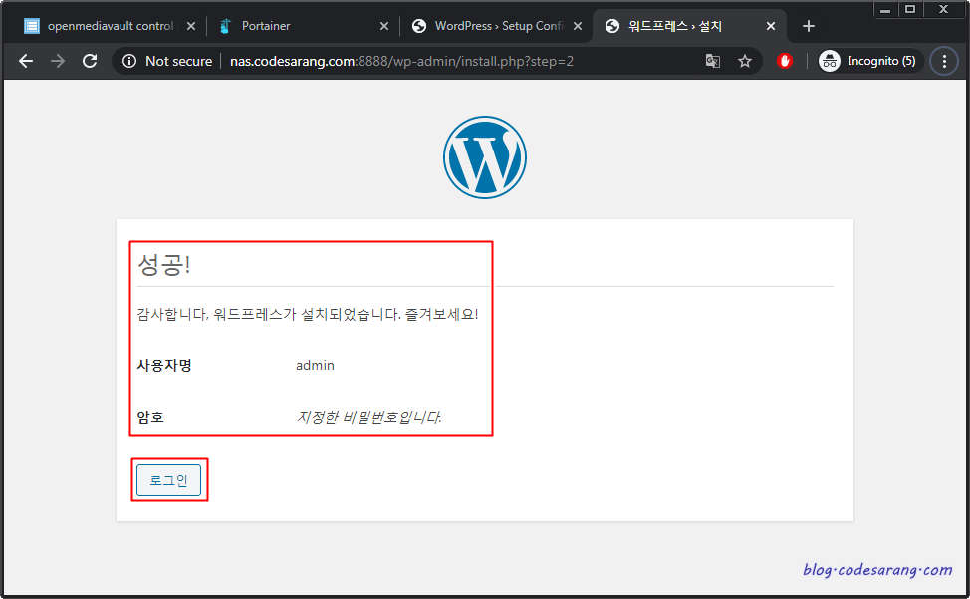Close the browser window
The image size is (970, 599).
click(x=943, y=9)
